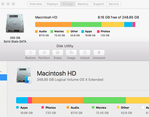Click the blue Apps segment in the Disk Utility bar

(22, 100)
